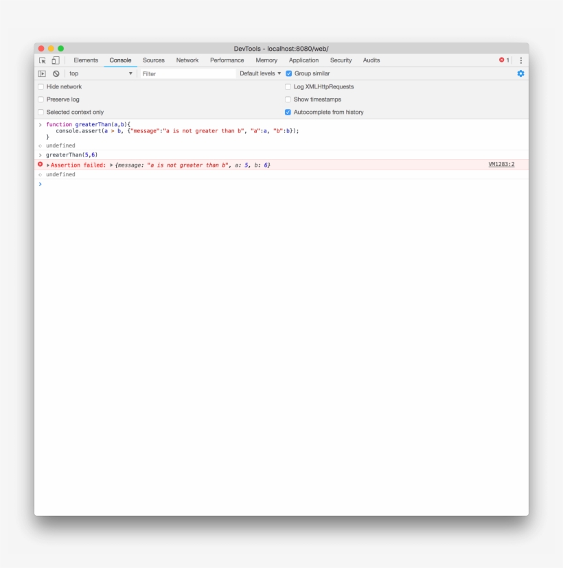The width and height of the screenshot is (563, 568).
Task: Enable Group similar checkbox
Action: click(x=288, y=73)
